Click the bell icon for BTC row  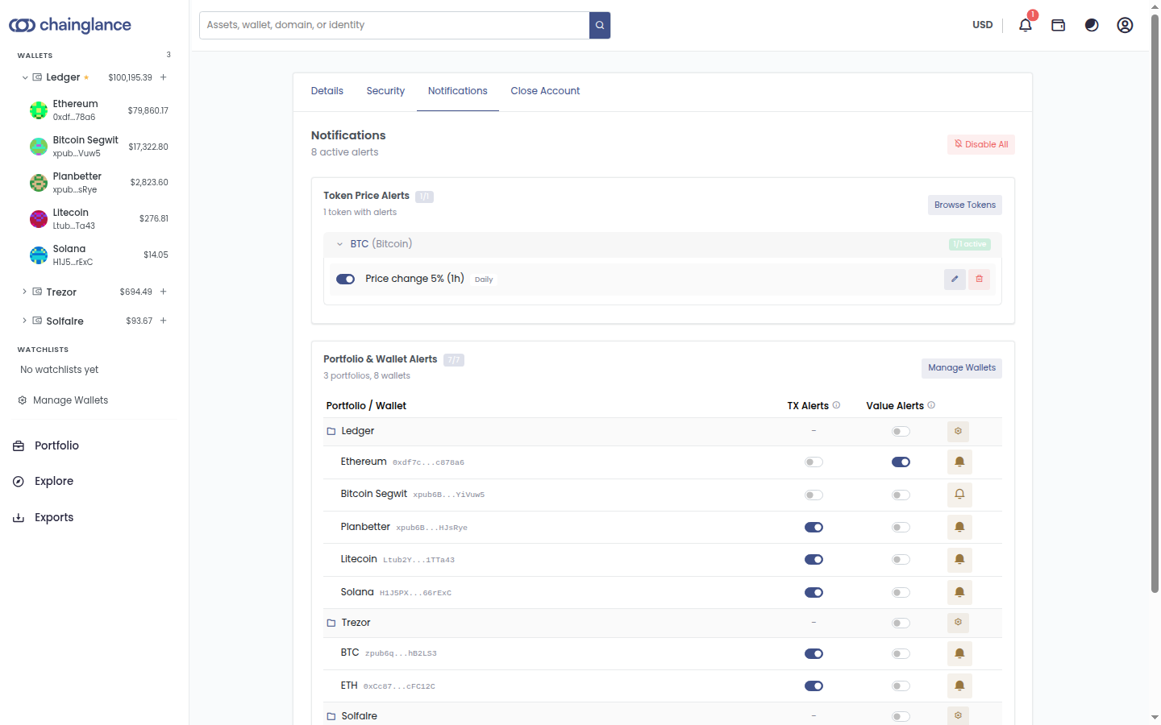pos(959,653)
